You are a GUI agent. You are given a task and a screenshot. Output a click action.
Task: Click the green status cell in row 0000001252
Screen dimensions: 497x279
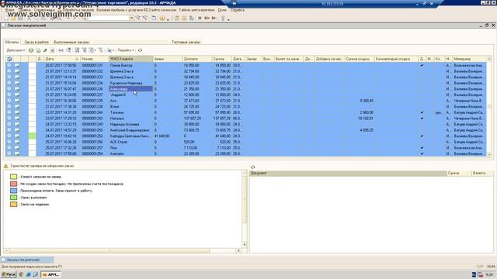[x=33, y=136]
